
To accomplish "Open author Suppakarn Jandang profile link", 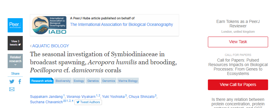I will tap(46, 97).
